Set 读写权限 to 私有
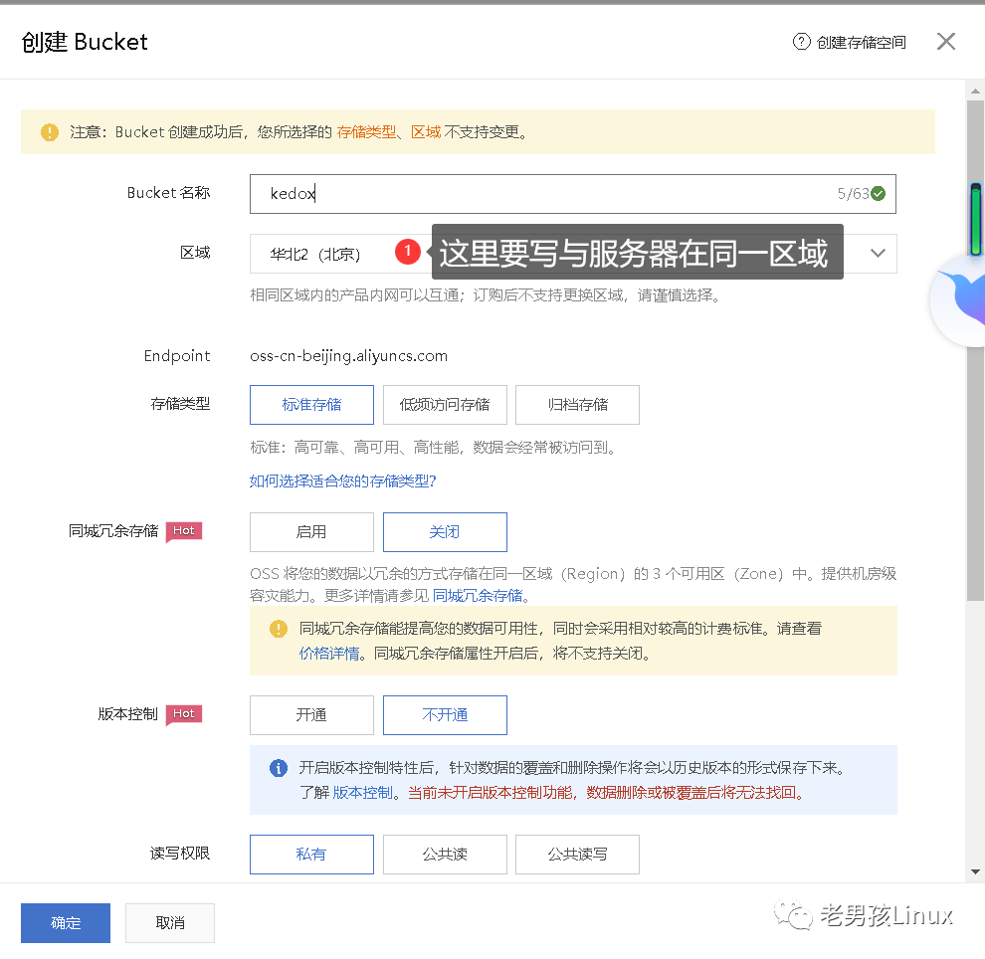 pos(311,855)
